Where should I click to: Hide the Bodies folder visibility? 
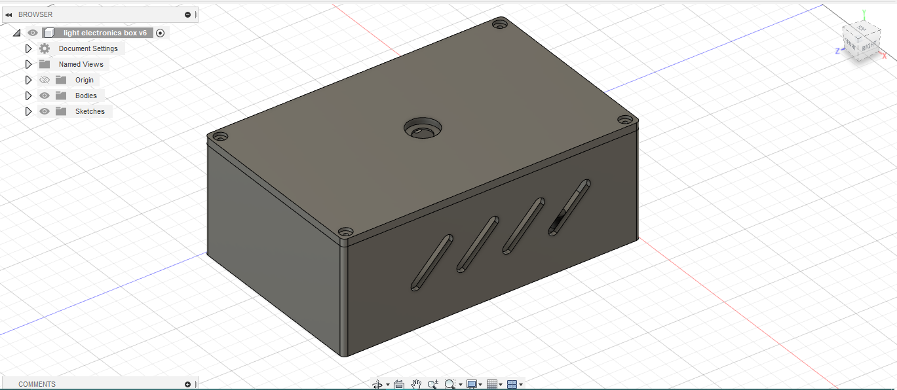[x=44, y=95]
